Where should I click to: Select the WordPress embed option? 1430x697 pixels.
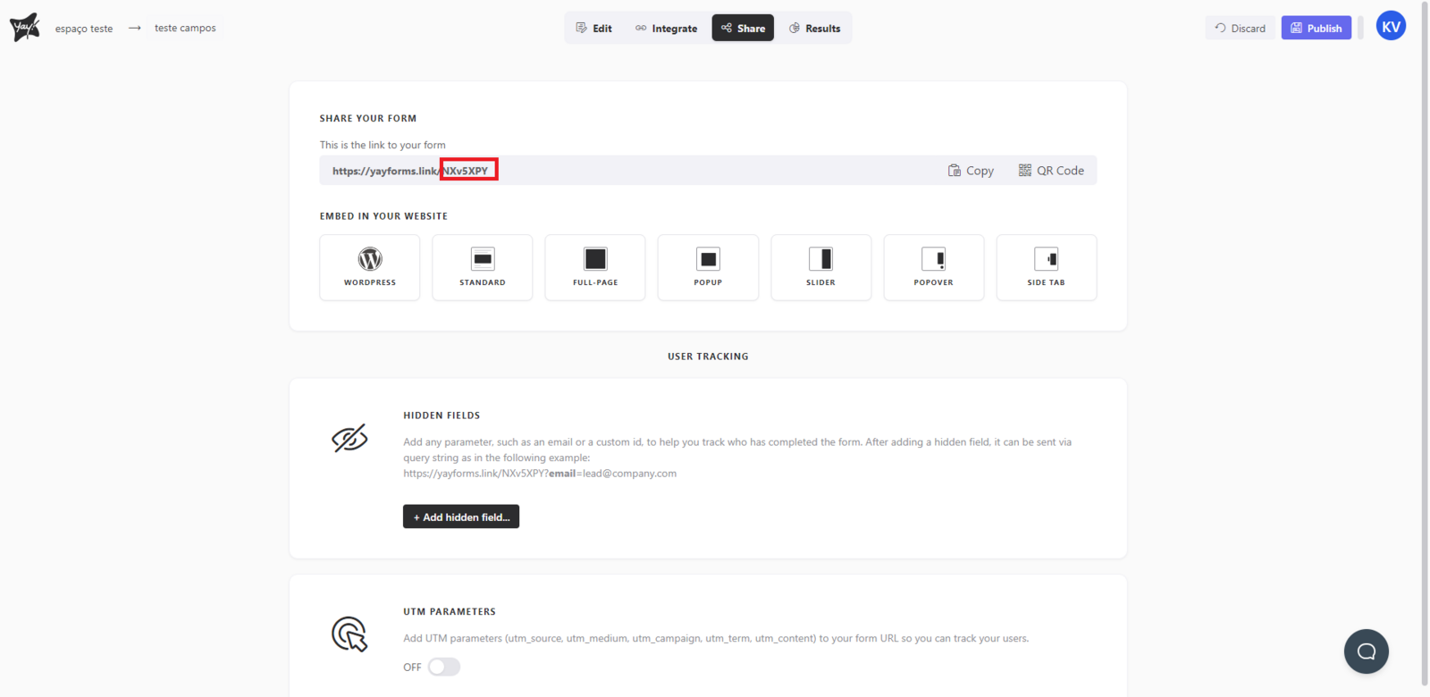click(370, 267)
